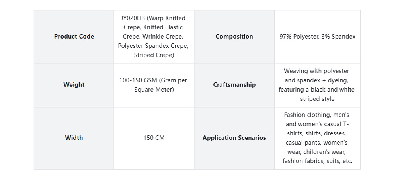The width and height of the screenshot is (398, 180).
Task: Click the 'Square Meter)' text line
Action: click(154, 89)
